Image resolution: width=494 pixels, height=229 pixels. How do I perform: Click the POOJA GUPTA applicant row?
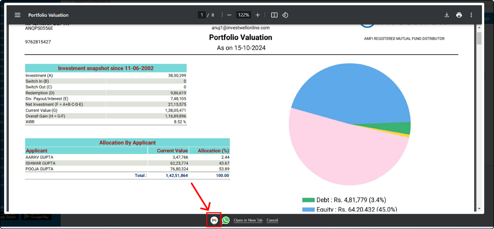[x=128, y=169]
